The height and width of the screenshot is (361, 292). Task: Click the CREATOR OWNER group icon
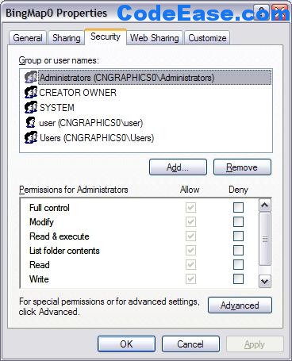(x=31, y=92)
